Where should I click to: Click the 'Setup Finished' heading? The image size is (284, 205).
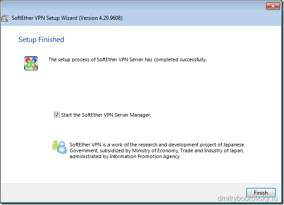tap(41, 40)
